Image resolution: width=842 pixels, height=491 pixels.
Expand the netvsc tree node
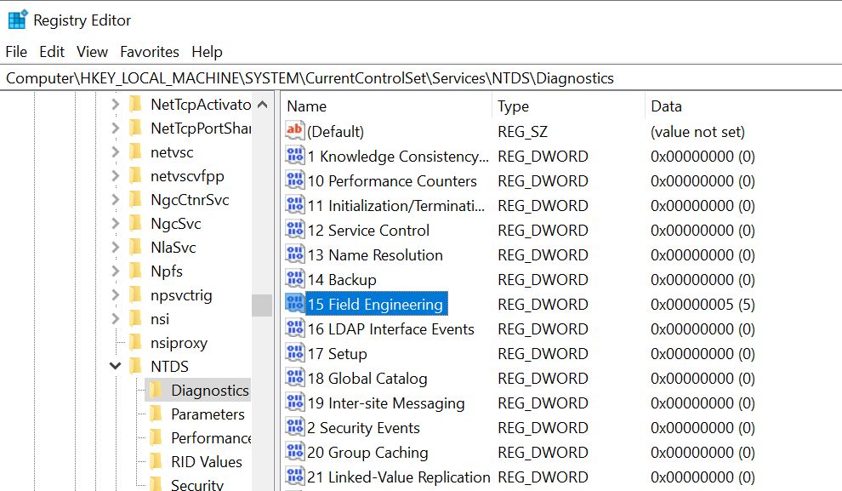click(x=115, y=152)
